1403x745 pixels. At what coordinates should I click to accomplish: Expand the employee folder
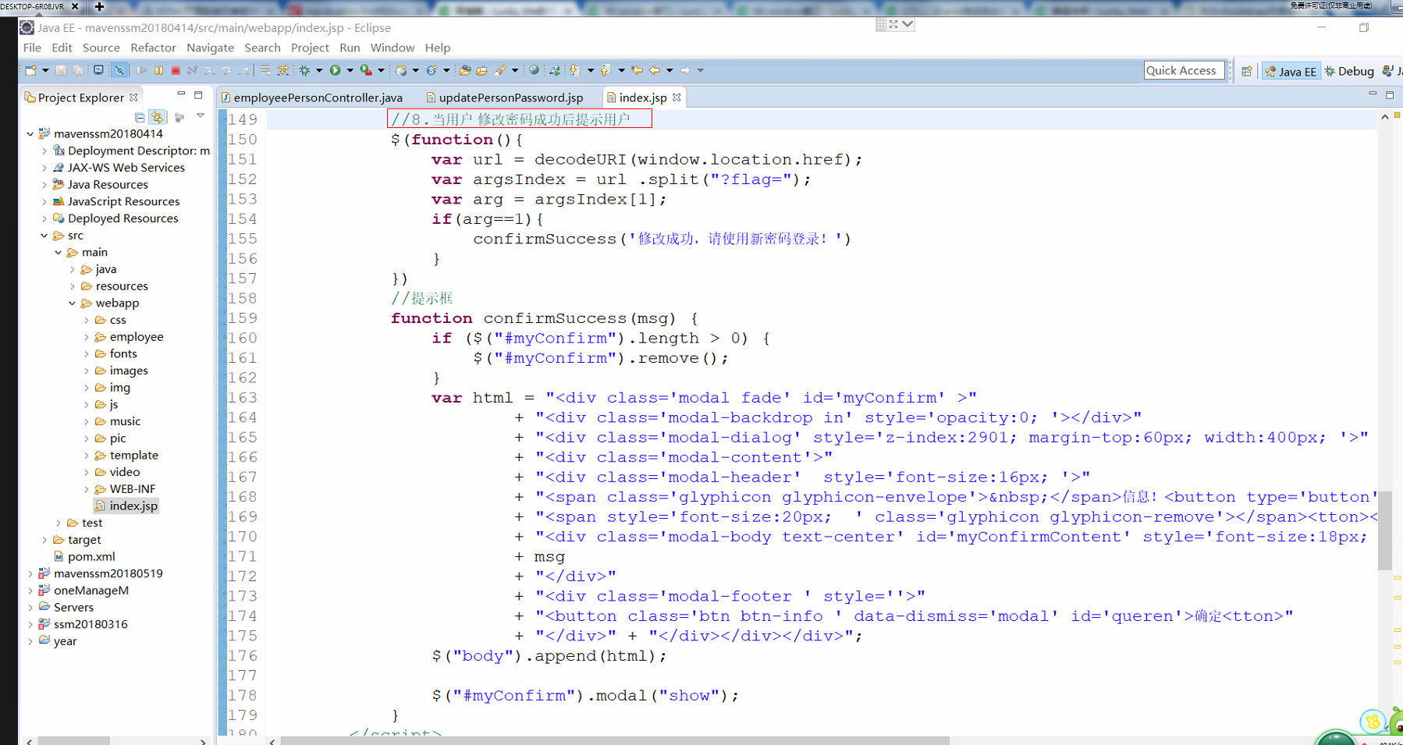87,337
